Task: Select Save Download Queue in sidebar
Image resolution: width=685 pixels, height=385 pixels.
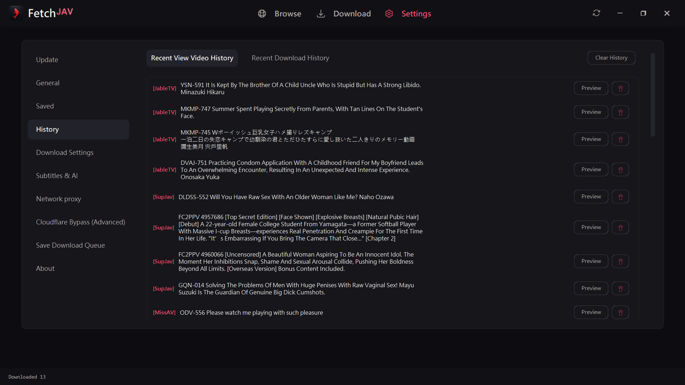Action: point(79,245)
